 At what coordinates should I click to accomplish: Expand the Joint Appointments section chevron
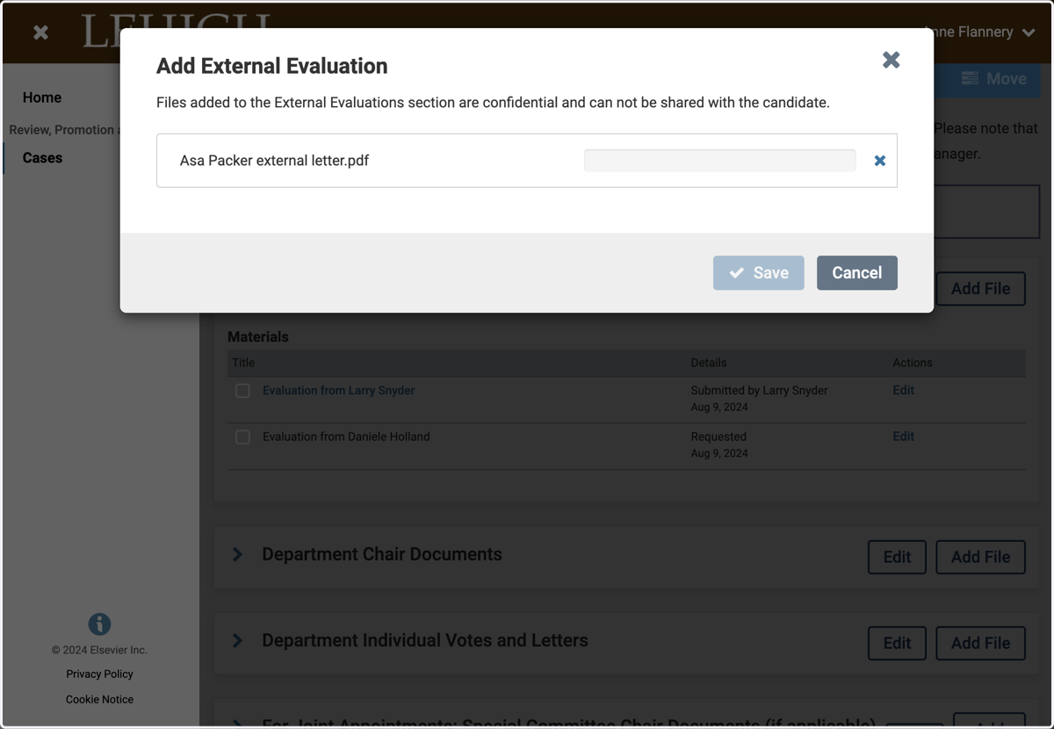(237, 723)
